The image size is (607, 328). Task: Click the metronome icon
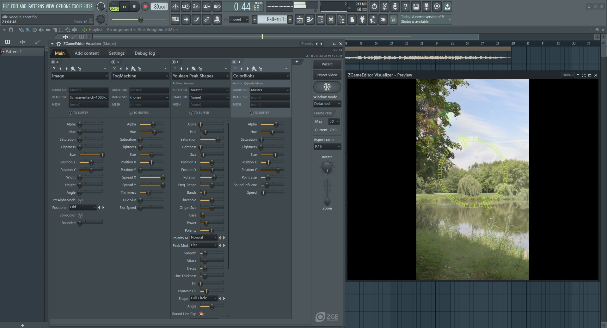(175, 6)
